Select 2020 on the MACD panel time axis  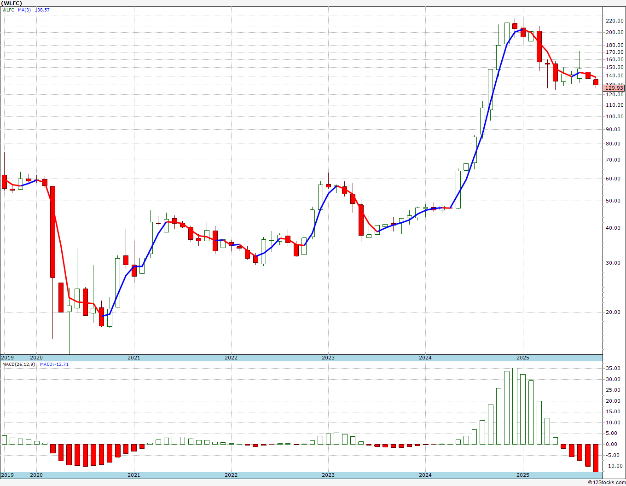(x=36, y=475)
